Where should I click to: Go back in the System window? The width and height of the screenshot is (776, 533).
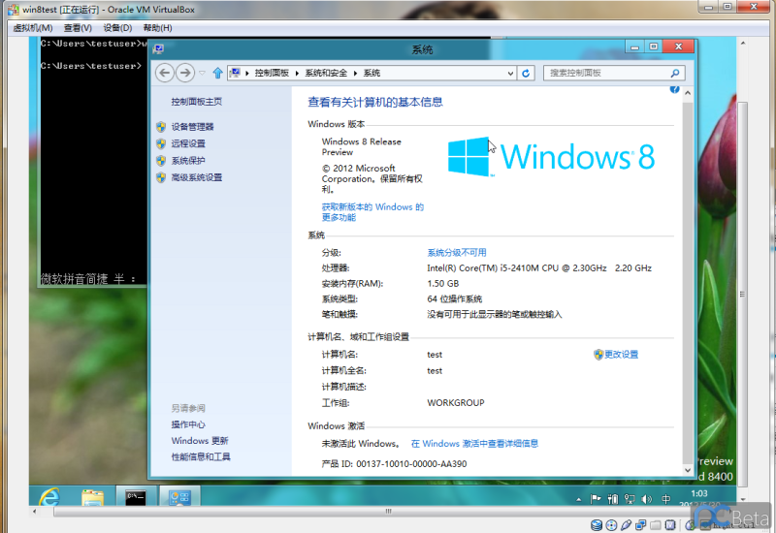coord(165,73)
